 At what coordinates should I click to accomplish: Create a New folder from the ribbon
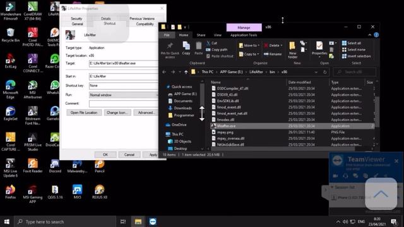(x=292, y=50)
